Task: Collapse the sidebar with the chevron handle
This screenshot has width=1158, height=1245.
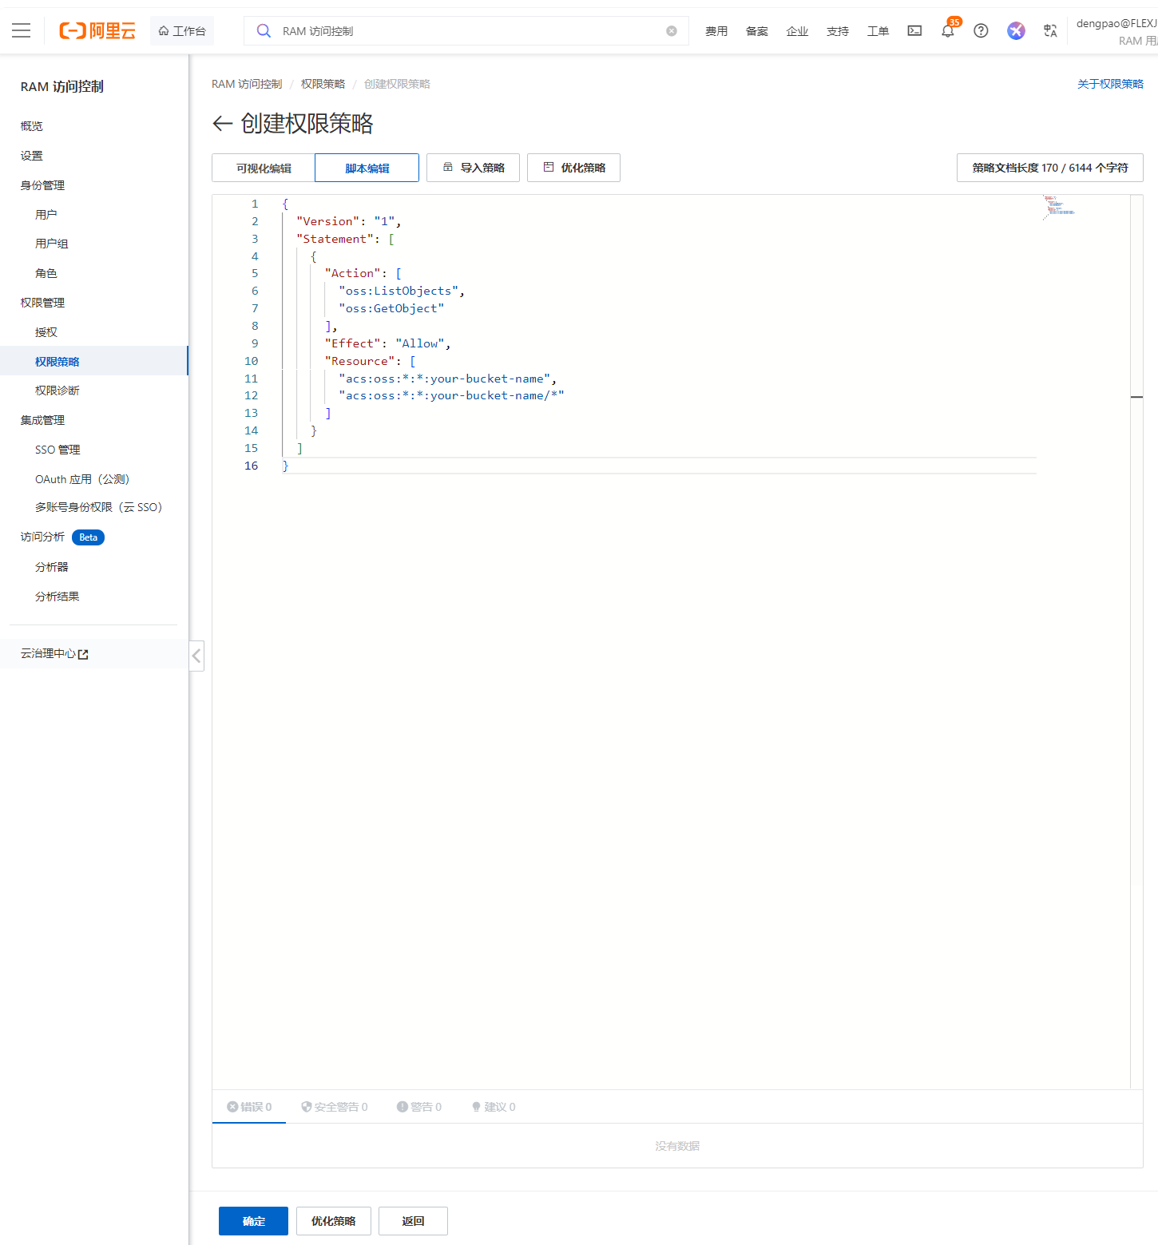Action: [x=196, y=656]
